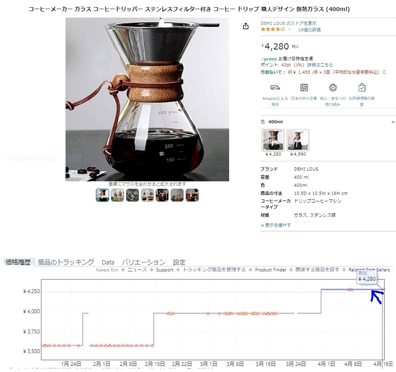Select the ¥4,280 400ml variant swatch
The height and width of the screenshot is (372, 396).
(273, 140)
